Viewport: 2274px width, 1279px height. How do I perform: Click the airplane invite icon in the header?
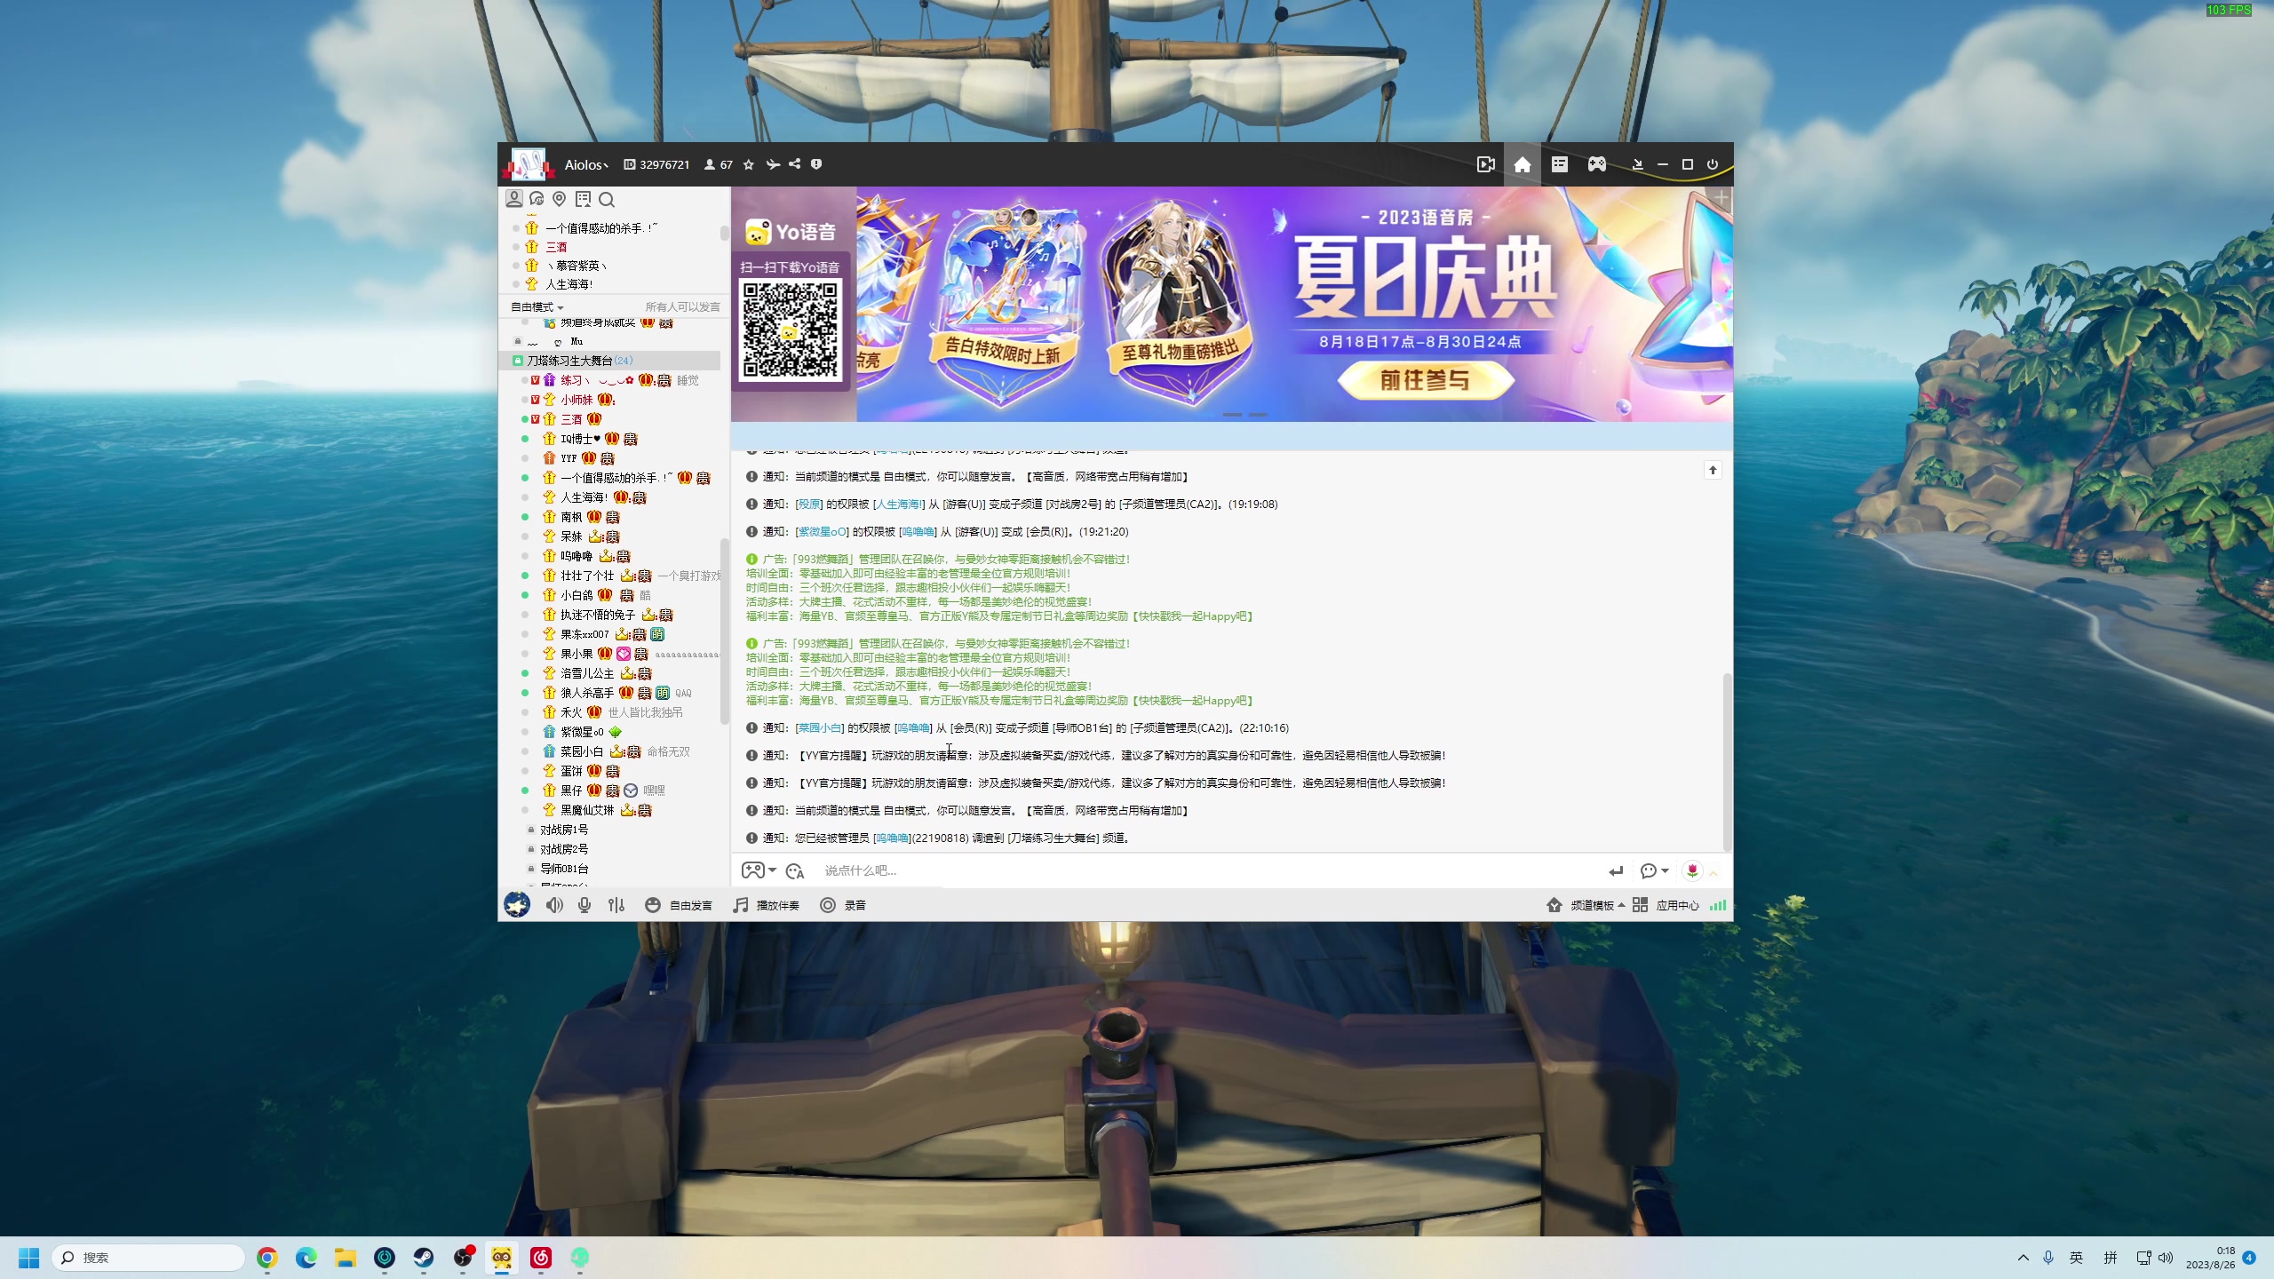[x=773, y=164]
